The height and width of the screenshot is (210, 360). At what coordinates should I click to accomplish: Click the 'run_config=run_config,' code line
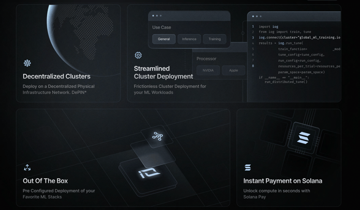click(299, 61)
